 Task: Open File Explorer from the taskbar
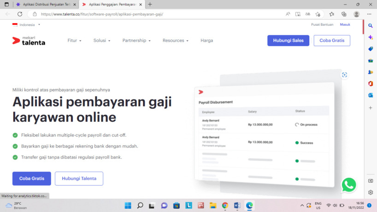click(213, 206)
